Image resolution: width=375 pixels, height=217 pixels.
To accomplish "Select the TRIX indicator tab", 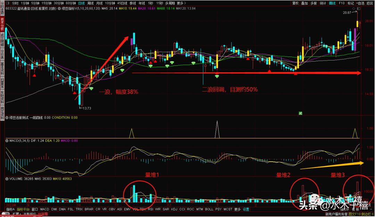I will point(79,209).
